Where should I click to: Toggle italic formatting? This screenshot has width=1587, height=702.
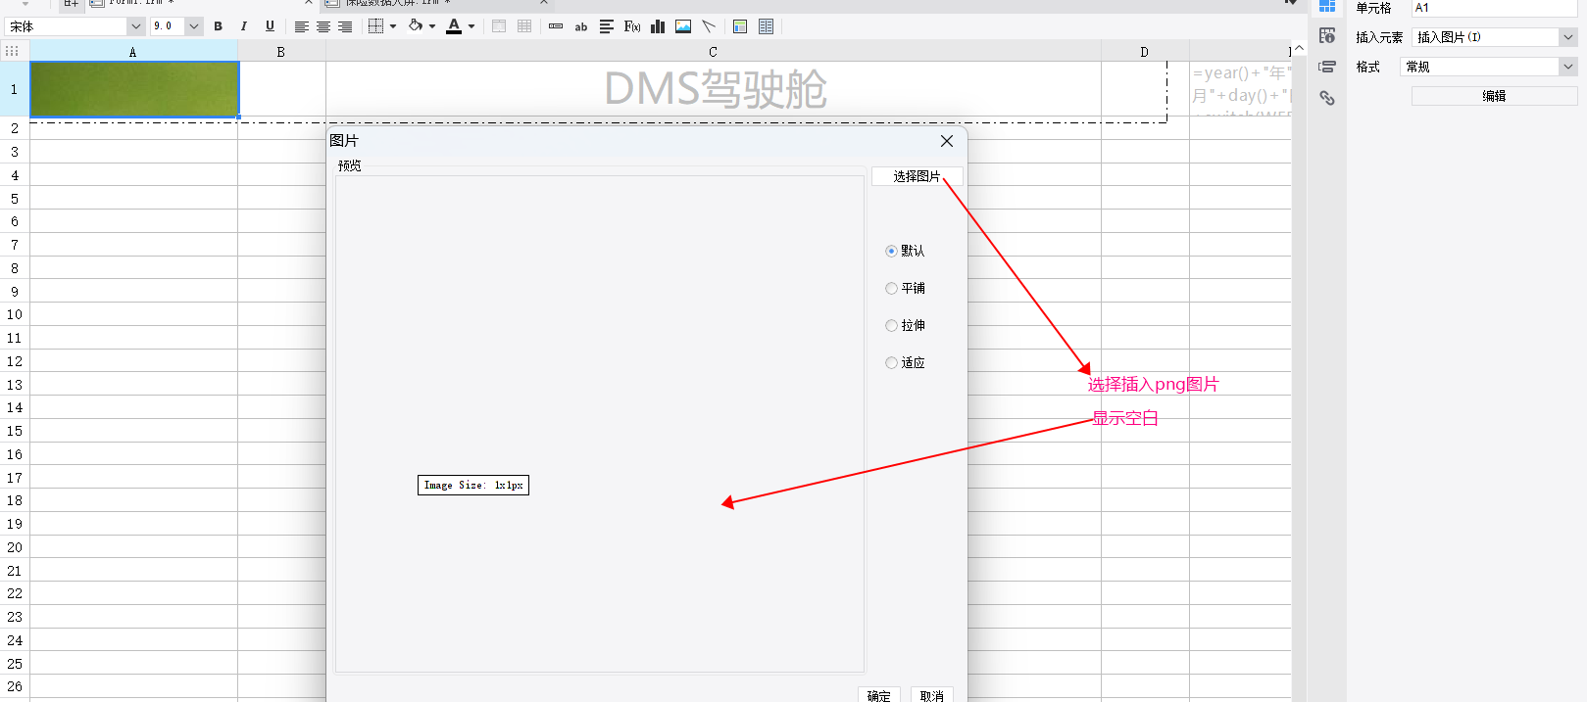coord(243,26)
